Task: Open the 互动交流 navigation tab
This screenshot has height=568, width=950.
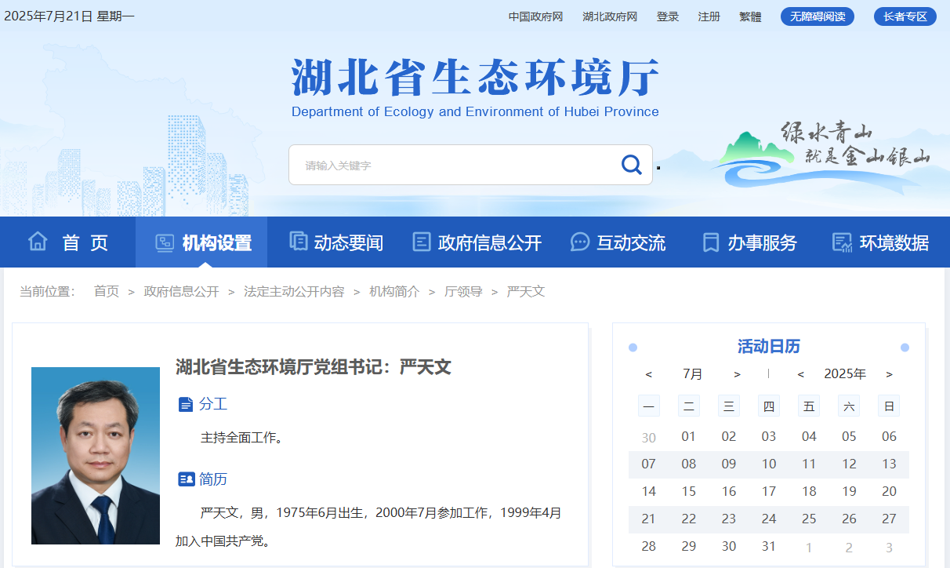Action: (x=618, y=242)
